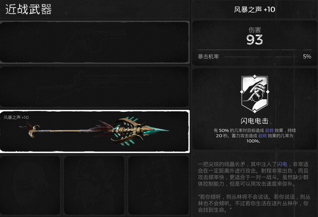The image size is (318, 217).
Task: Click the 闪电电击 mod name
Action: click(x=255, y=121)
